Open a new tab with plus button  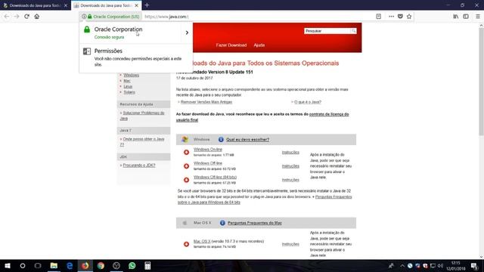147,5
